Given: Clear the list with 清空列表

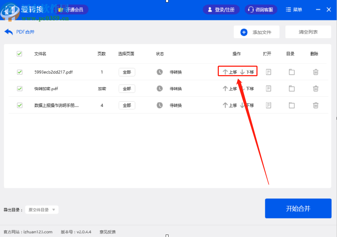Looking at the screenshot, I should 308,32.
